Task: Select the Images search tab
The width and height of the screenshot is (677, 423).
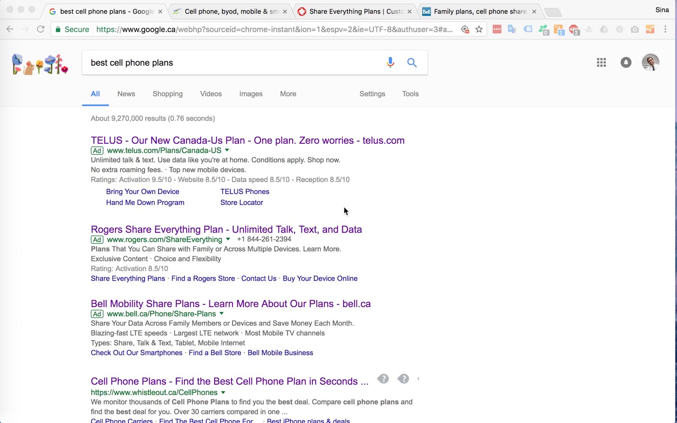Action: click(x=251, y=94)
